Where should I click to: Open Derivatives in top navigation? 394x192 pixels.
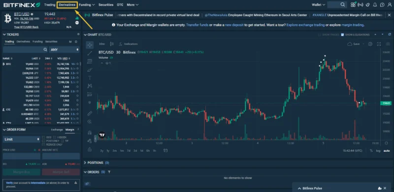[x=67, y=5]
